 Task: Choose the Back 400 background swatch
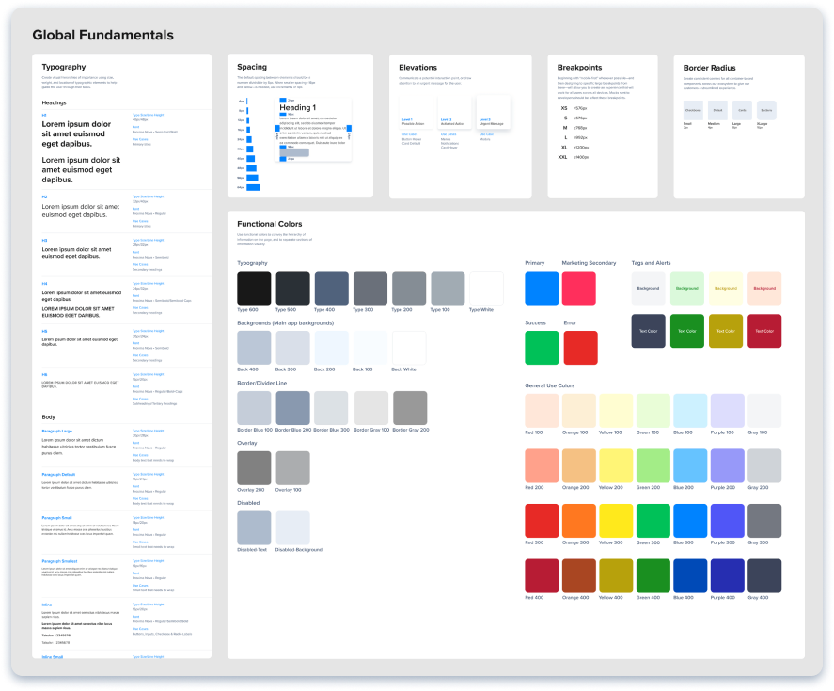click(254, 348)
